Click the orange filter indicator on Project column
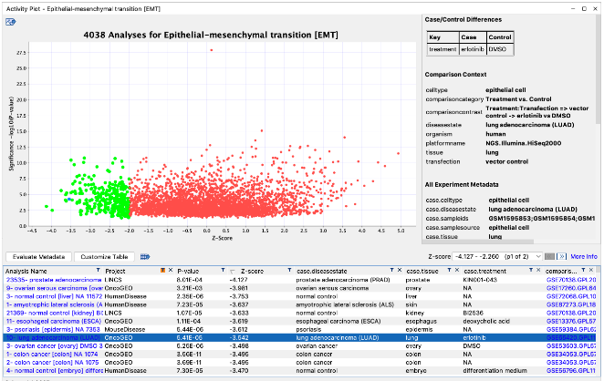The width and height of the screenshot is (604, 381). [162, 271]
